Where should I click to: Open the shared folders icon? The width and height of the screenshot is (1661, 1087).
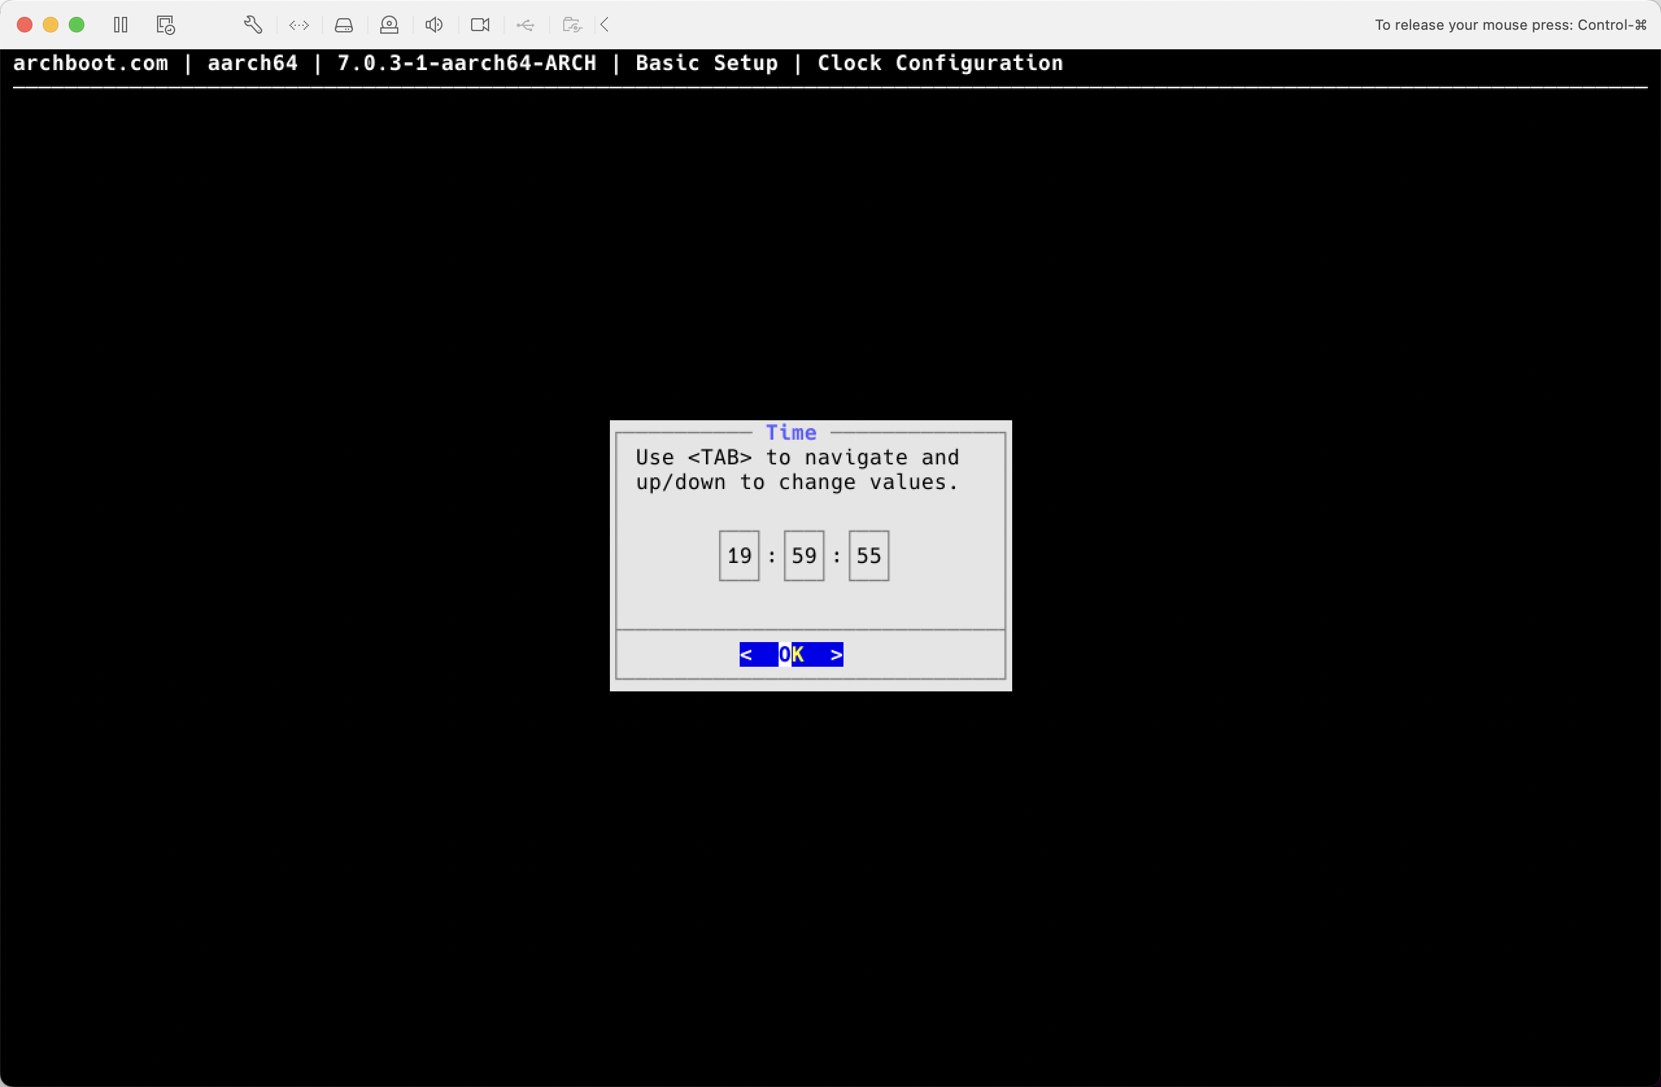[x=572, y=25]
